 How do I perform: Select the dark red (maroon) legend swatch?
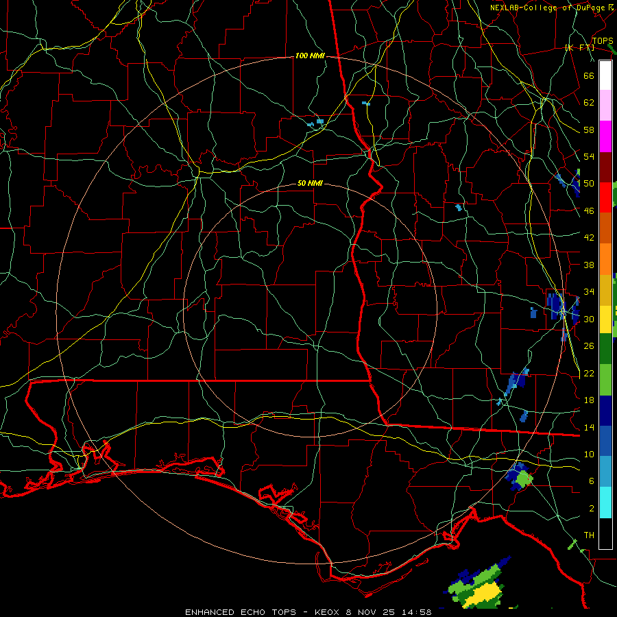605,167
